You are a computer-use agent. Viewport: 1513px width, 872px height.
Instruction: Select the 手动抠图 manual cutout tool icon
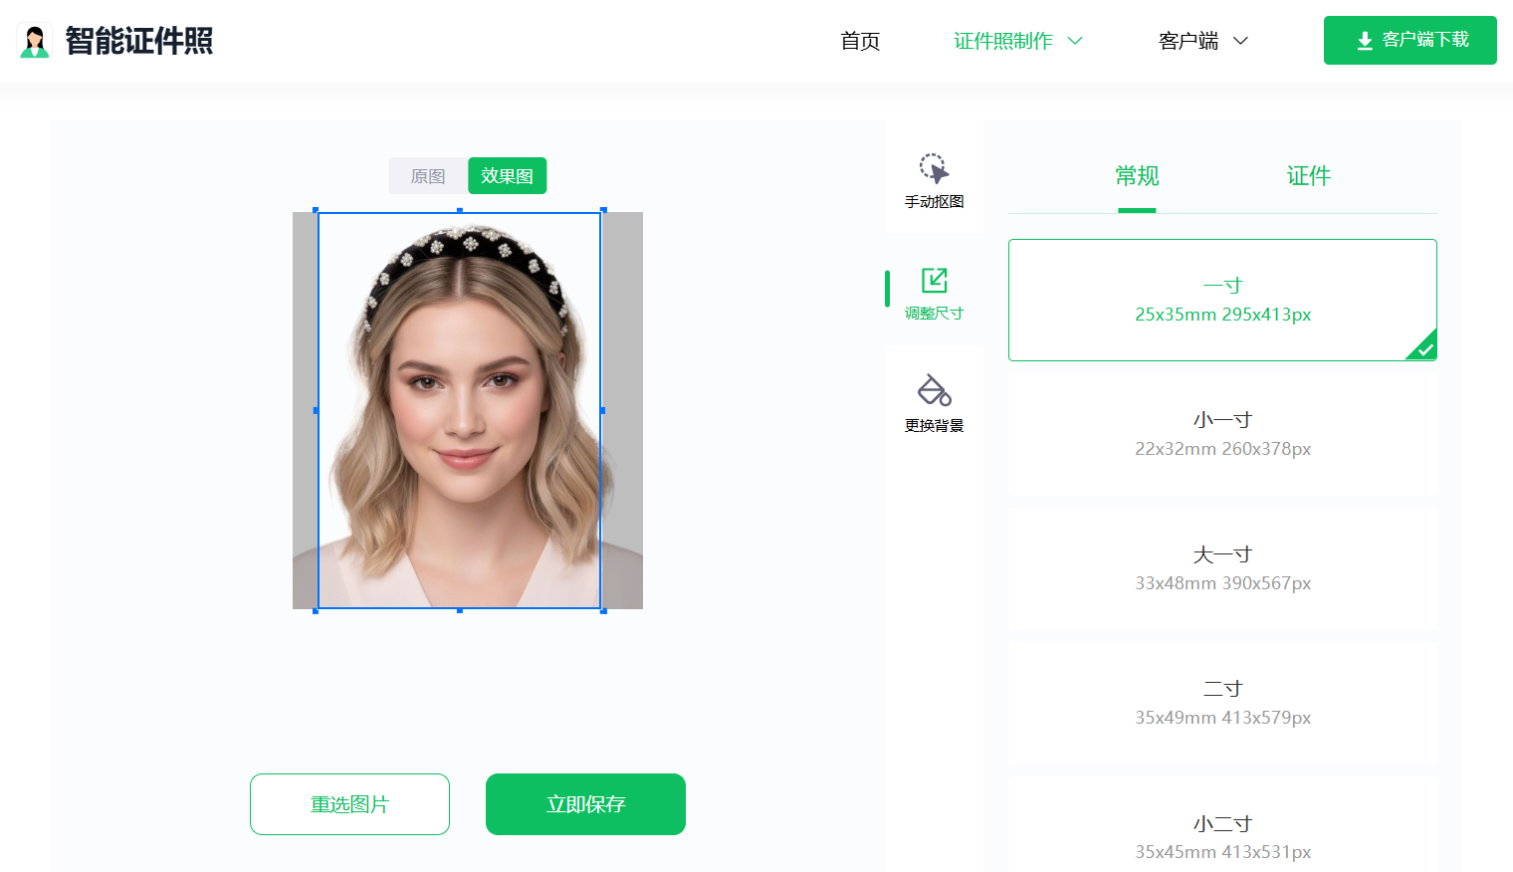[x=934, y=168]
